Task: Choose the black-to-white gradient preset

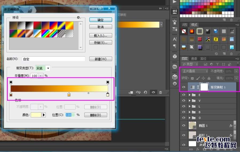Action: point(29,26)
